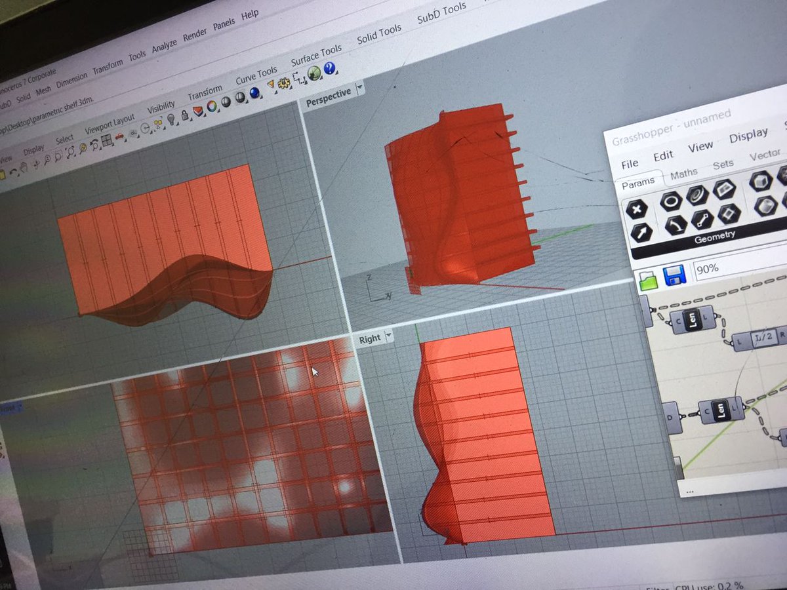Open the Transform menu in the Rhino menu bar
787x590 pixels.
[108, 66]
